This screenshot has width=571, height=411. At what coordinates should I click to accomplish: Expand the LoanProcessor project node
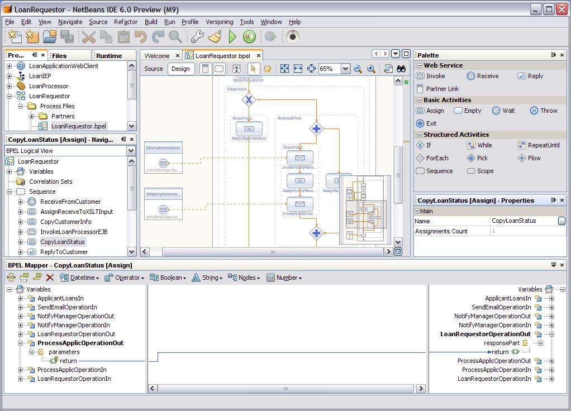pyautogui.click(x=9, y=87)
